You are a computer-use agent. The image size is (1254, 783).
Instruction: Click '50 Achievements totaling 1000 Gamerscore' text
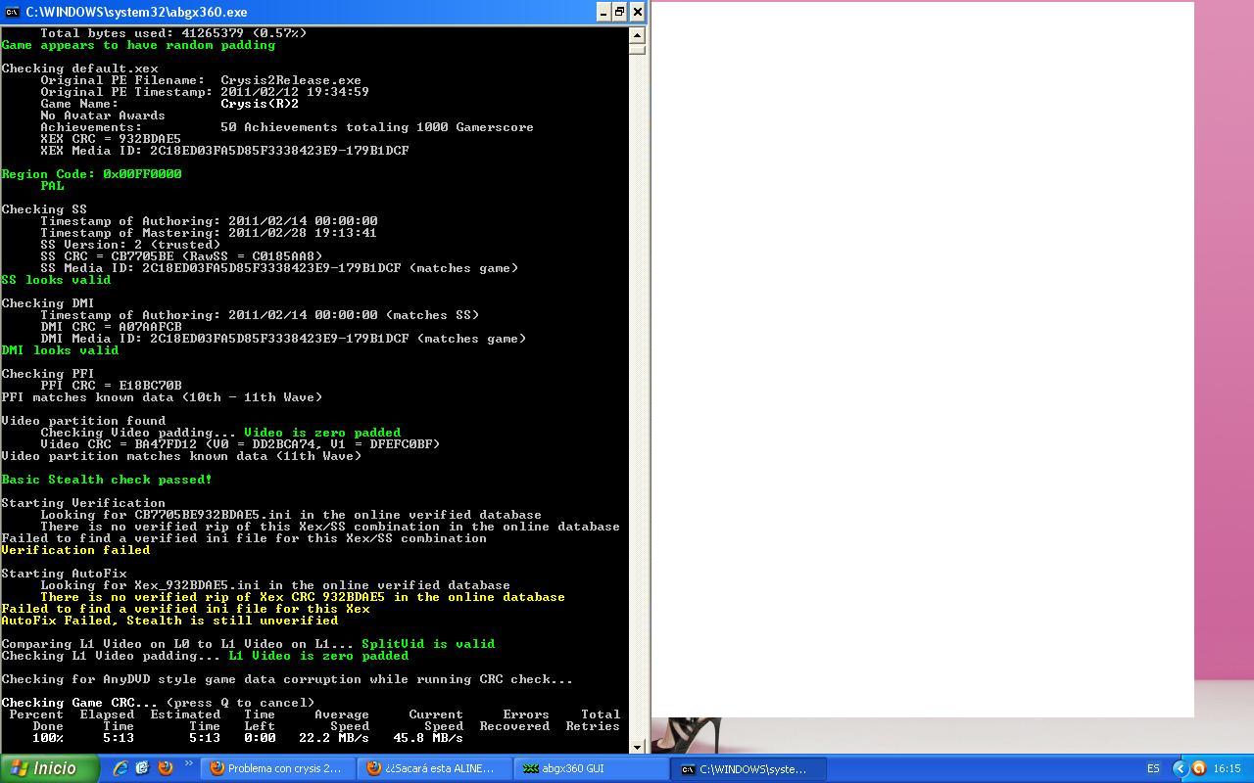(377, 127)
